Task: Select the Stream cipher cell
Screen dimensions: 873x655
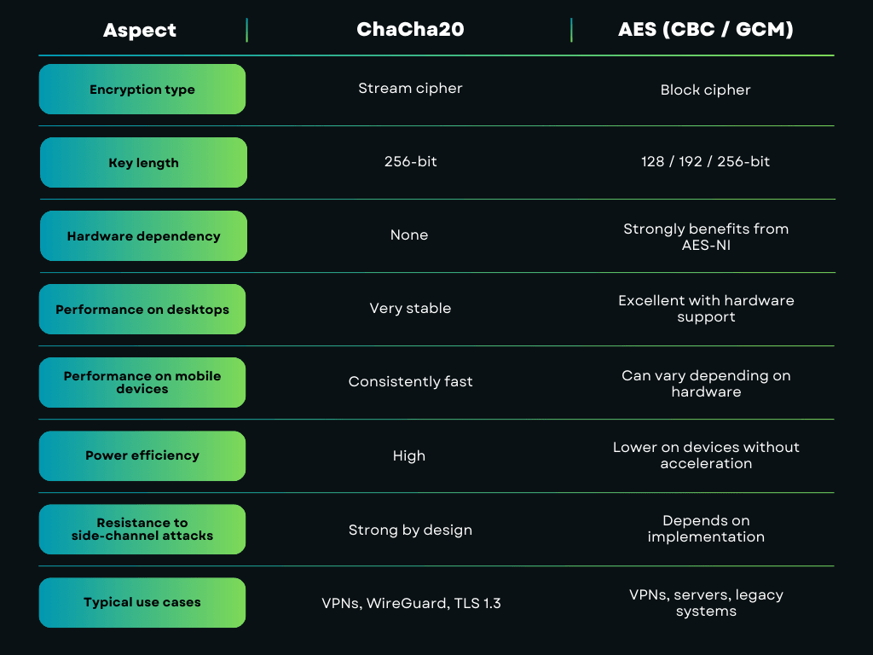Action: pyautogui.click(x=410, y=88)
